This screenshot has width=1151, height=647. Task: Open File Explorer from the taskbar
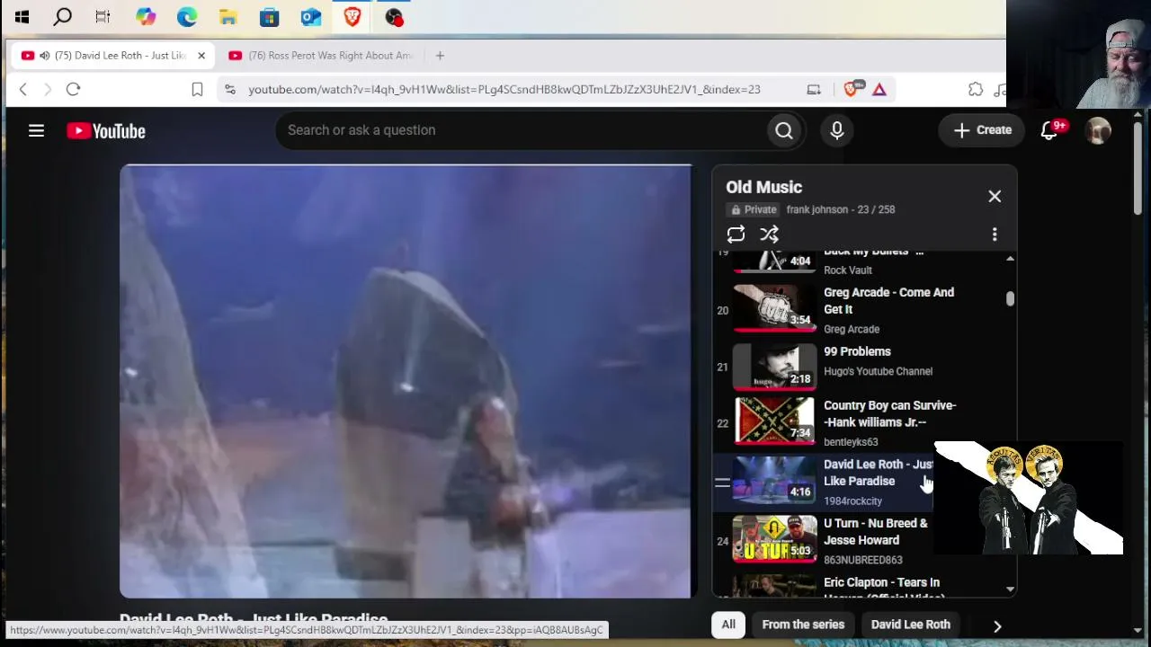tap(228, 16)
